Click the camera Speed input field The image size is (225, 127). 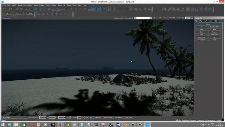pos(79,117)
